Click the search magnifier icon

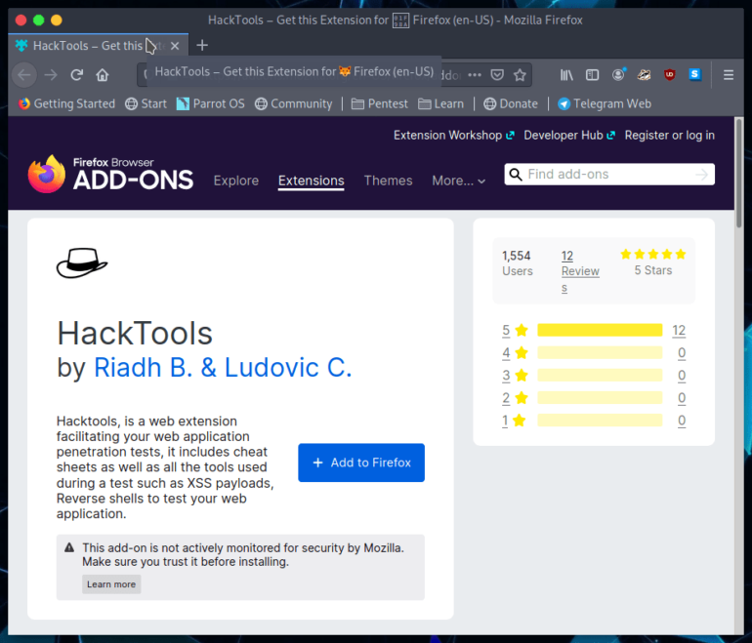click(x=516, y=175)
